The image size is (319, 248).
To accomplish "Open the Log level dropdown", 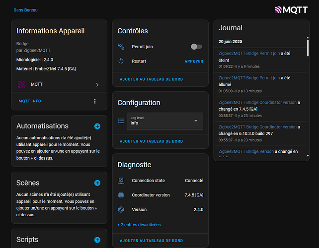I will tap(165, 121).
